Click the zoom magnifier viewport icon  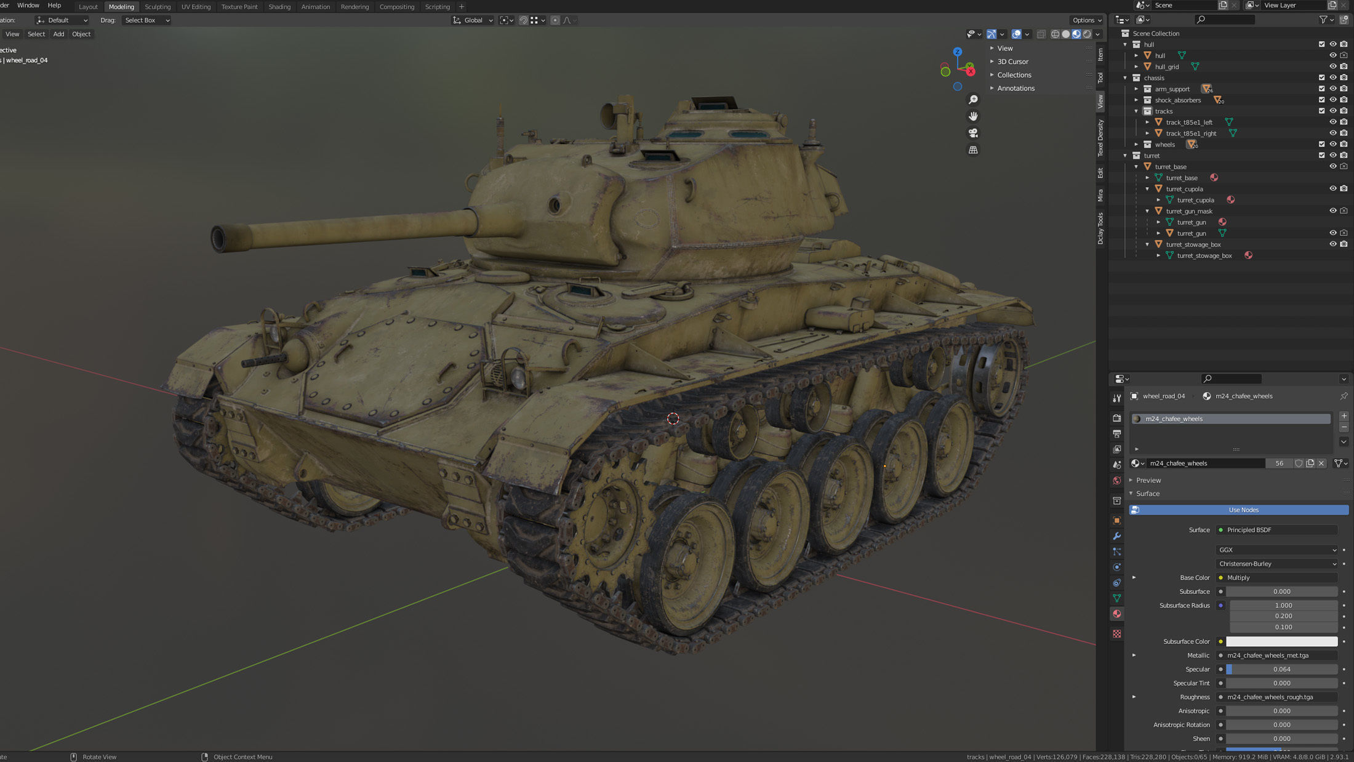(973, 100)
